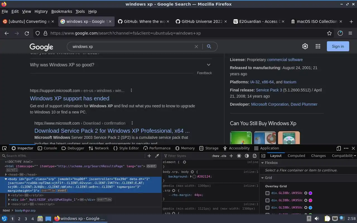Click the Google search magnifier button
Image resolution: width=357 pixels, height=223 pixels.
tap(209, 47)
